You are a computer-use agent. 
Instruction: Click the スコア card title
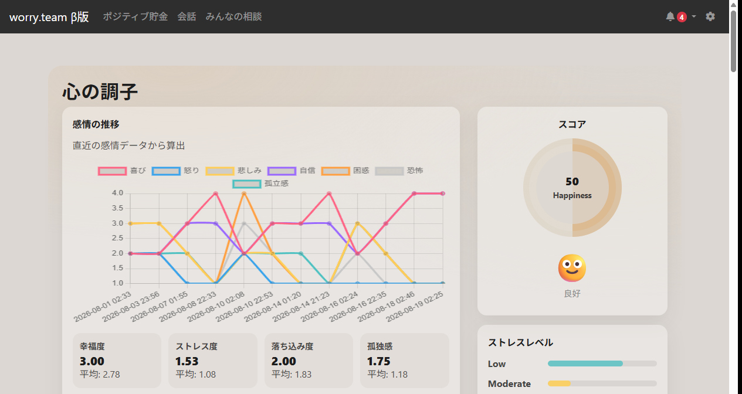(572, 124)
